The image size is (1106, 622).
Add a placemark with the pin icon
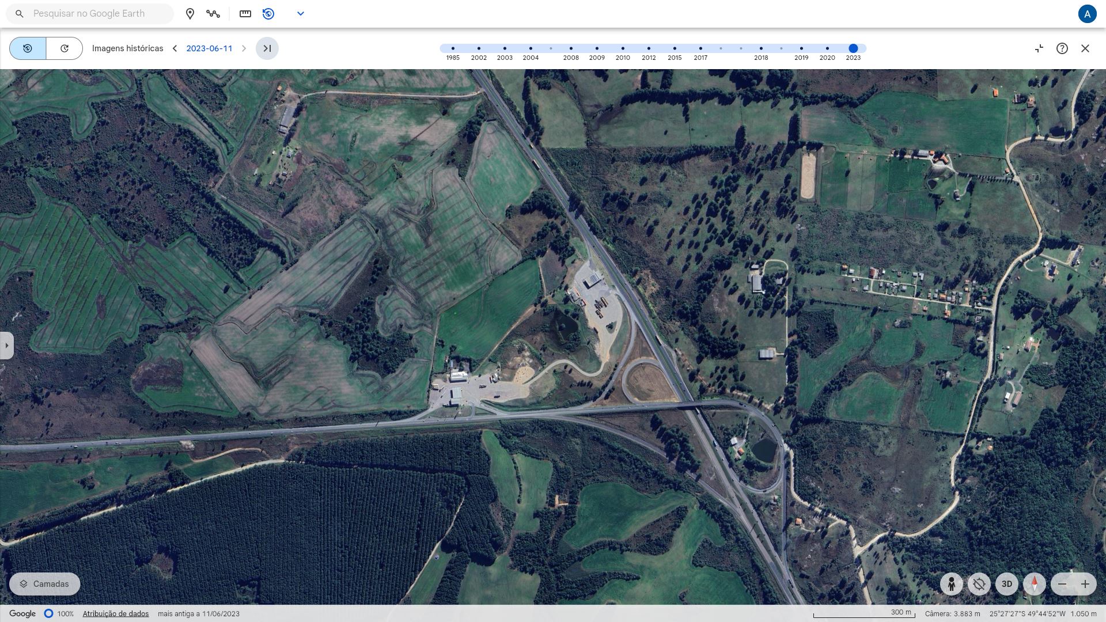190,13
